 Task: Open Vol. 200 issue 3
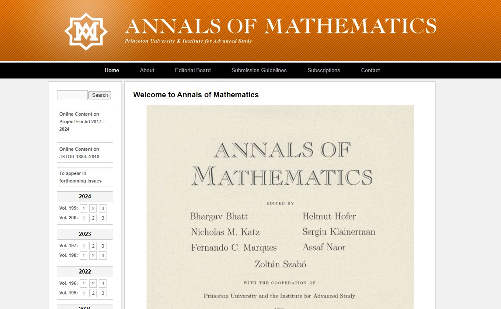[x=103, y=218]
